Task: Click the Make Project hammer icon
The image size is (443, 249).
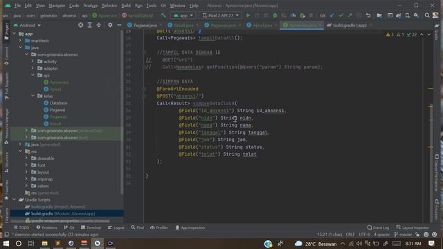Action: [x=163, y=15]
